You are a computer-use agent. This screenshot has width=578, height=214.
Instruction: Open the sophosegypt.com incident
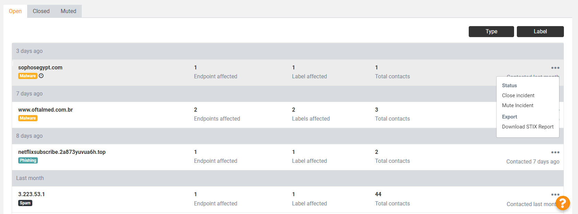40,68
